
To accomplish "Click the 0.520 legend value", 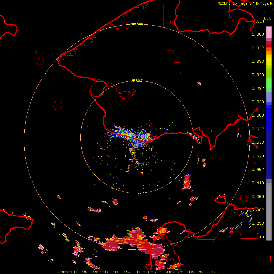I will (x=258, y=156).
